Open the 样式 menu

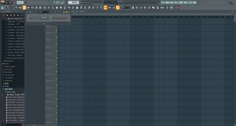(x=176, y=2)
